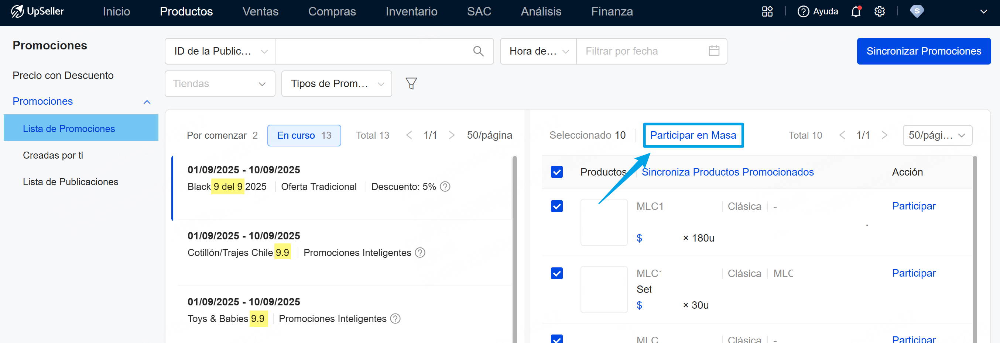Uncheck the Set product with 30u checkbox
Screen dimensions: 1000x343
[556, 274]
